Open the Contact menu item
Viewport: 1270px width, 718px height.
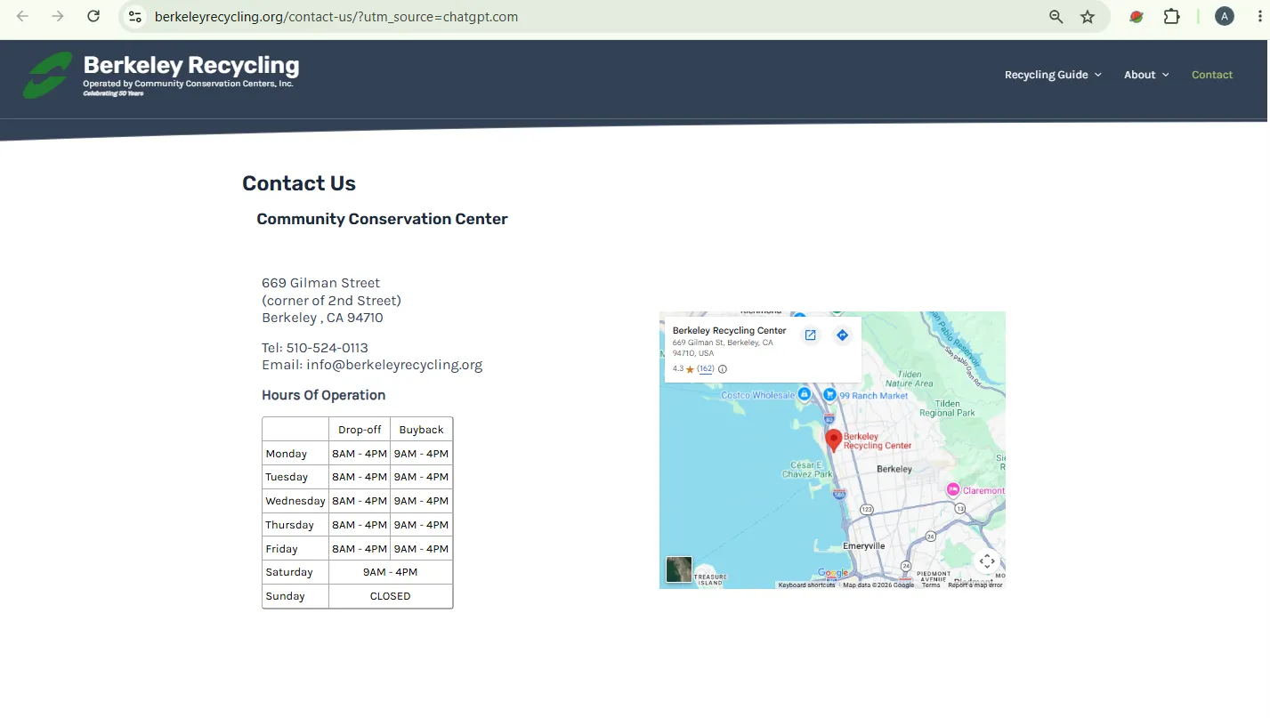point(1212,75)
